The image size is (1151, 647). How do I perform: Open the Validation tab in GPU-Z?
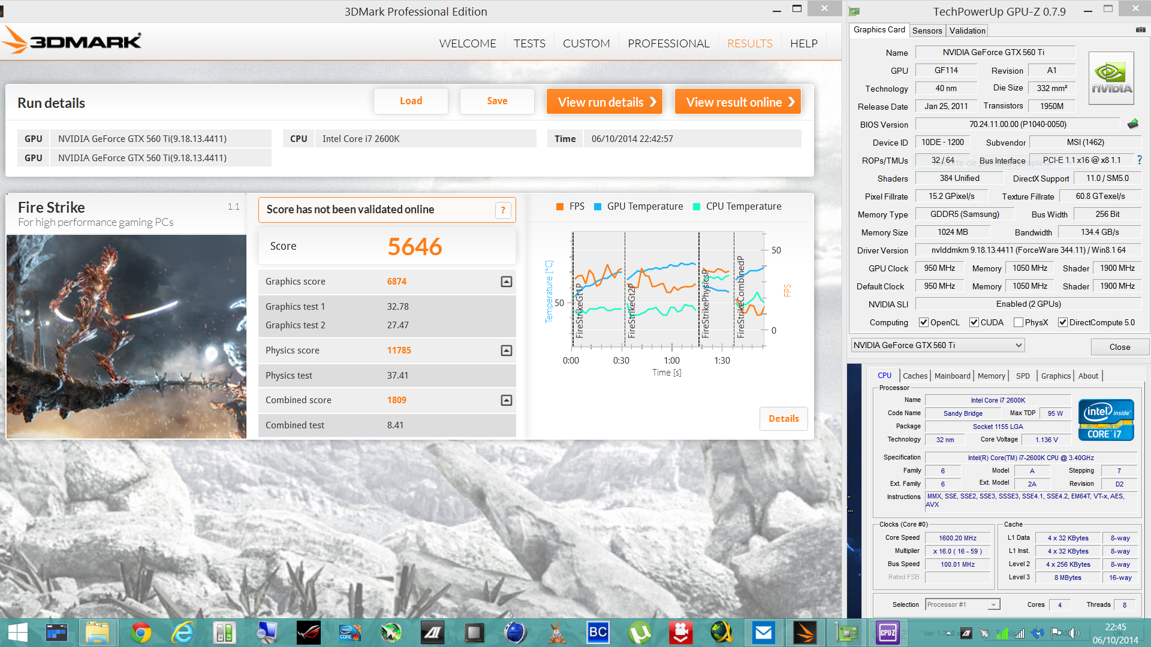click(x=967, y=31)
